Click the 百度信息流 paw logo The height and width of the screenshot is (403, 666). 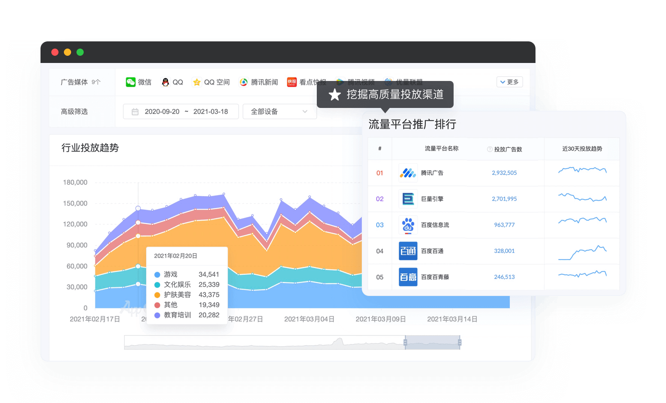[x=408, y=225]
